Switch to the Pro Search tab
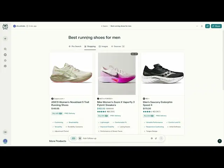The width and height of the screenshot is (224, 168). coord(75,47)
